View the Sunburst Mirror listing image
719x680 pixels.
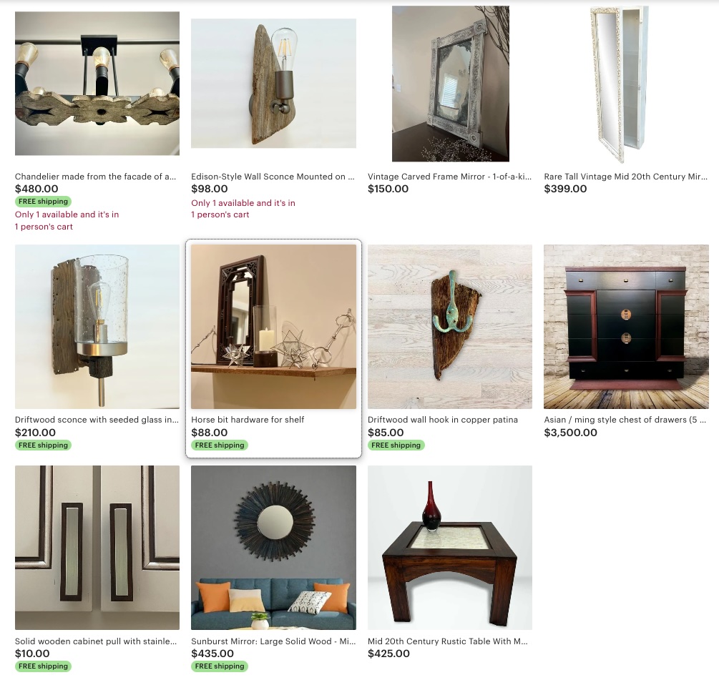273,548
